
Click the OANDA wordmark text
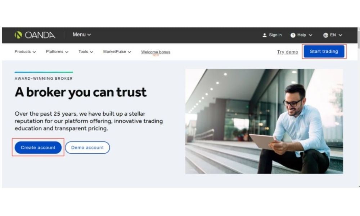click(40, 35)
